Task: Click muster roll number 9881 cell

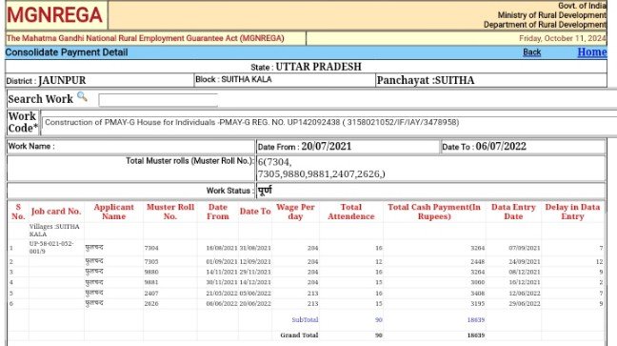Action: 151,282
